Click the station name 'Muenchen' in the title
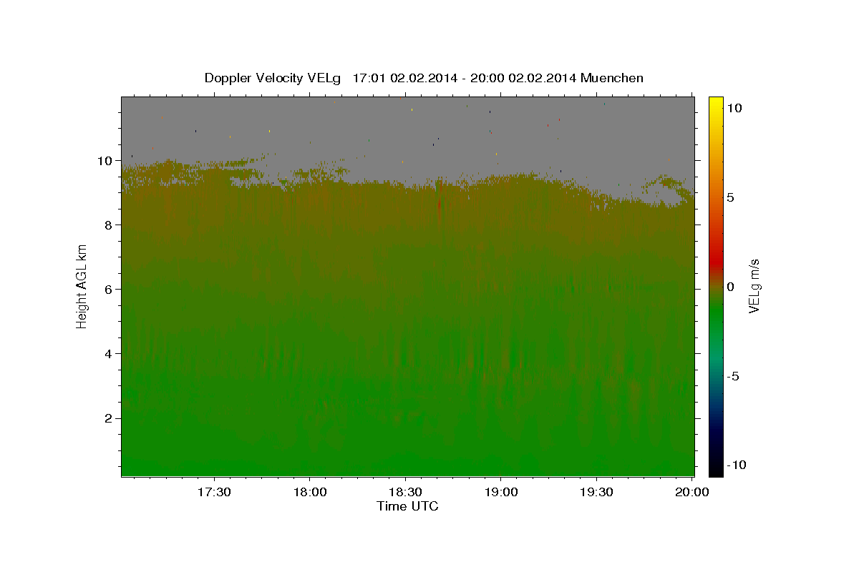859x572 pixels. click(x=613, y=78)
